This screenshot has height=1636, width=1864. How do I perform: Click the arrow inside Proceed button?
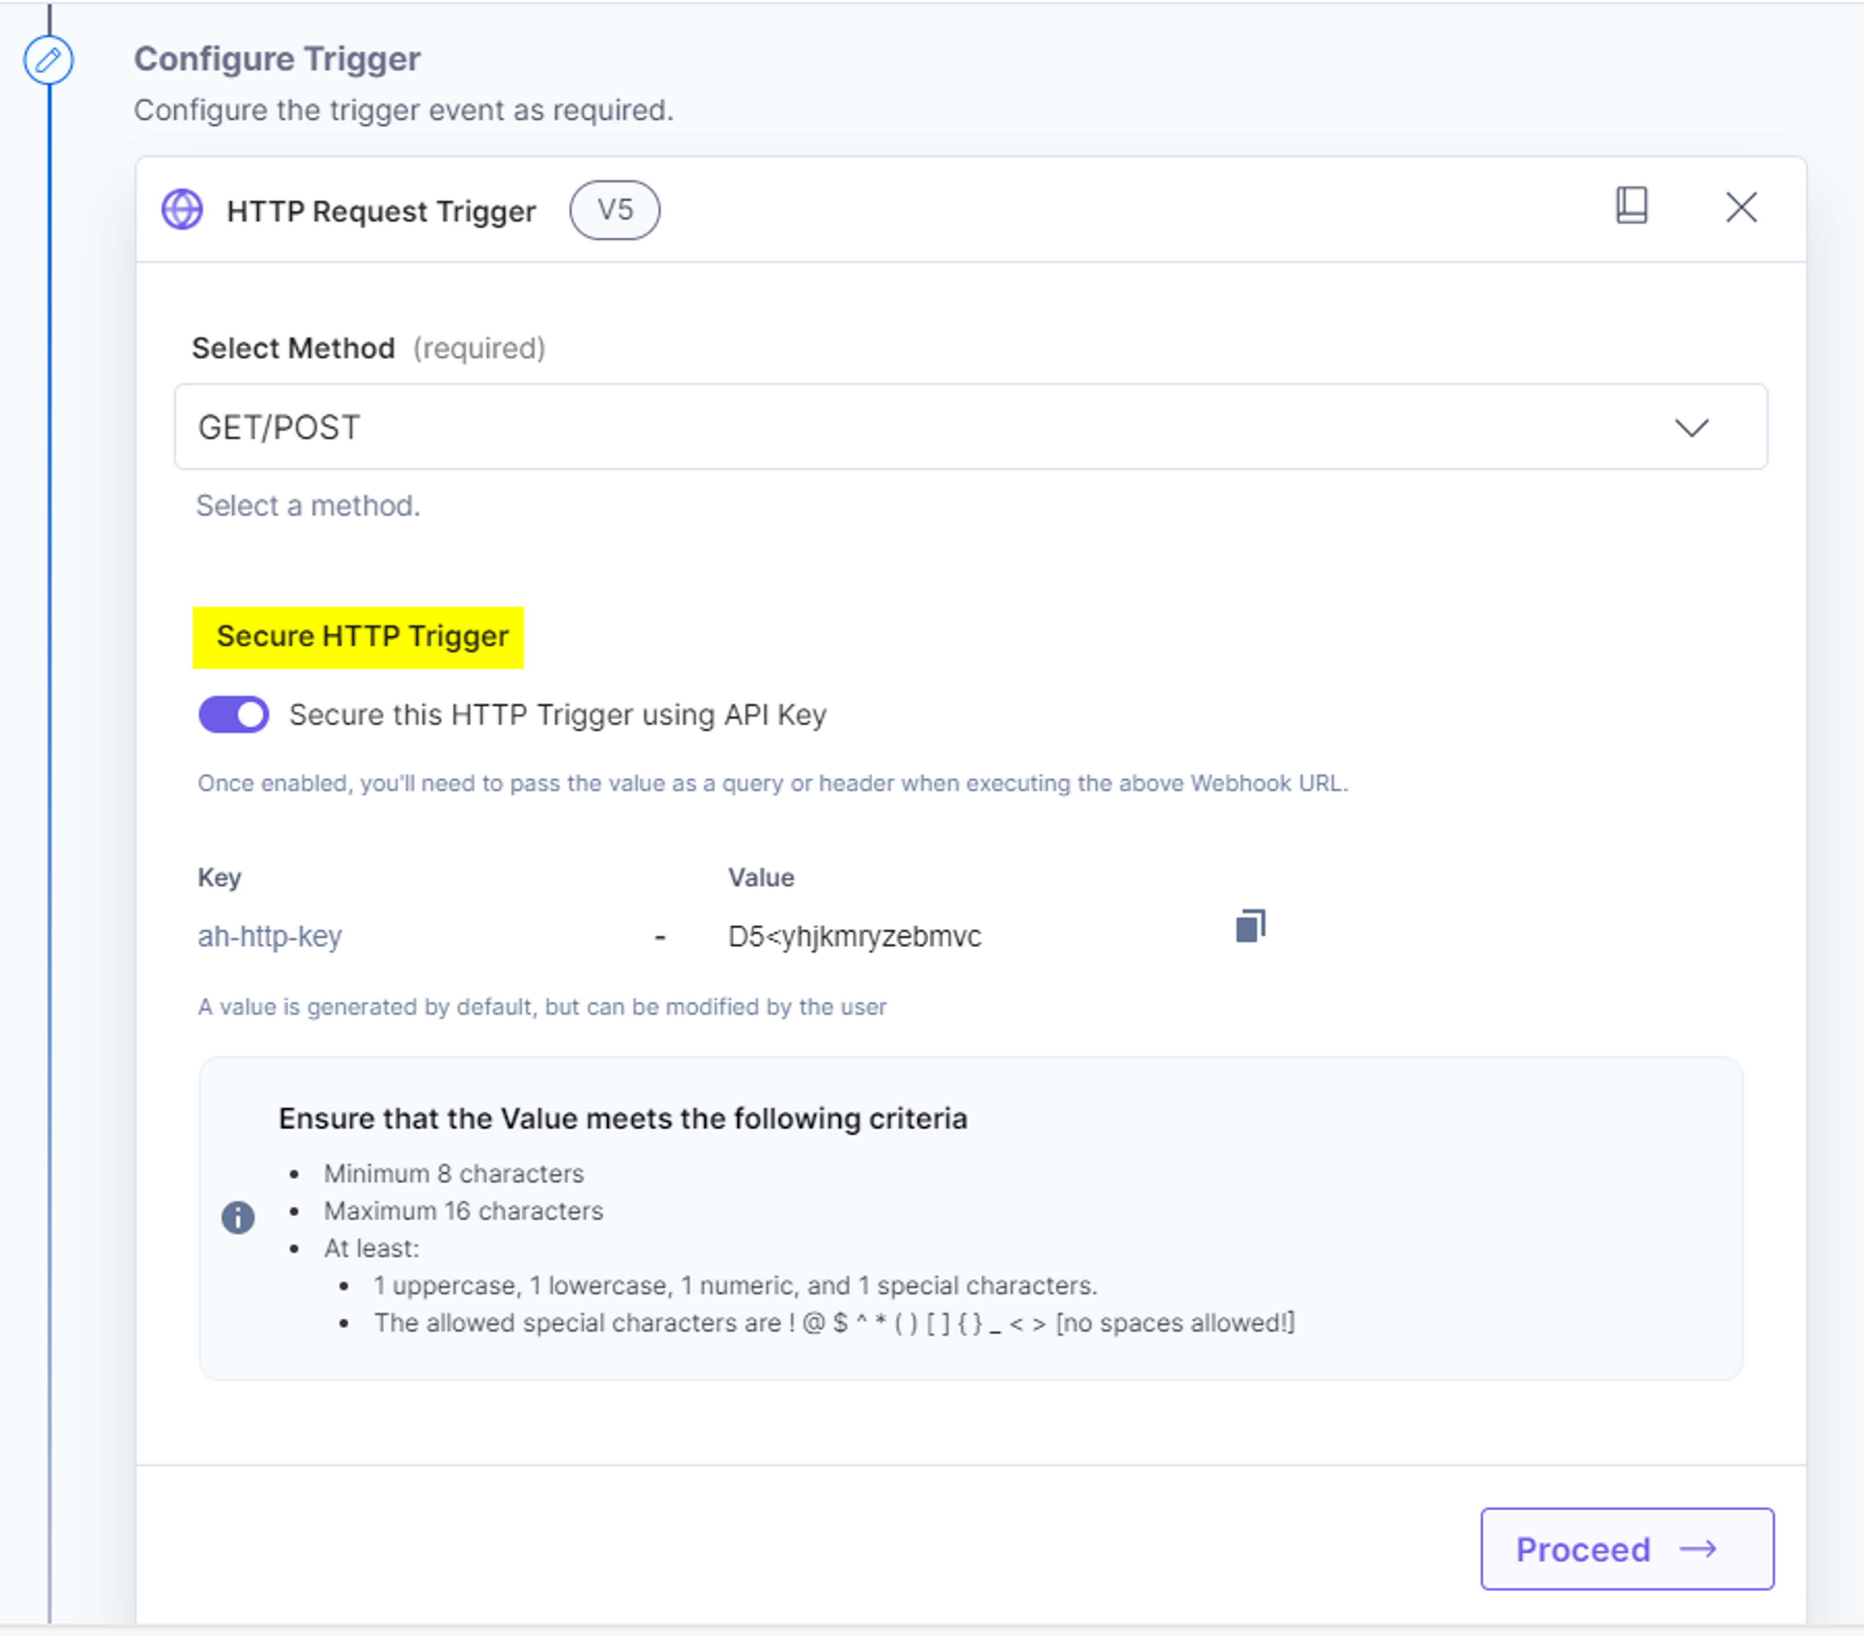[x=1698, y=1549]
